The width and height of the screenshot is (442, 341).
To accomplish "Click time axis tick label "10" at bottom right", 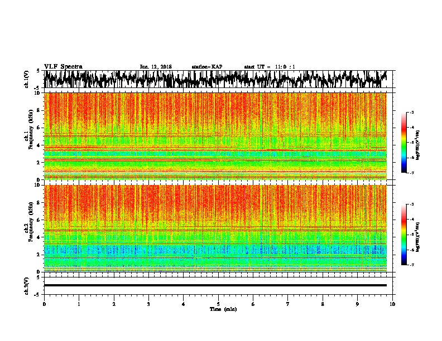I will 392,304.
